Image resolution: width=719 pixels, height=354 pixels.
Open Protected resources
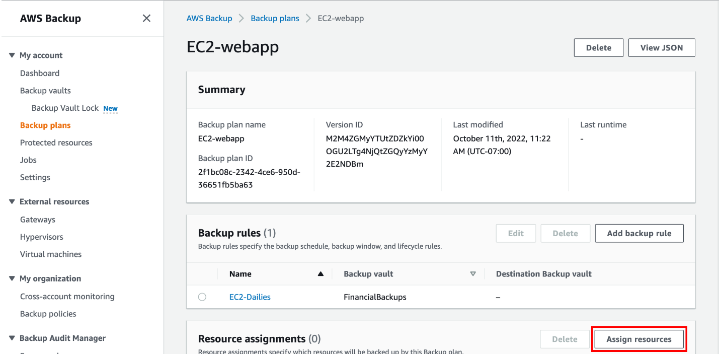[x=56, y=143]
